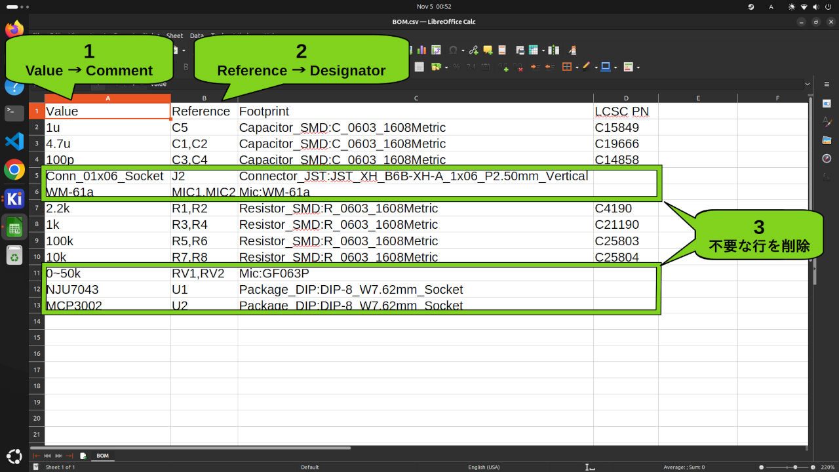
Task: Open Properties sidebar deck
Action: [827, 104]
